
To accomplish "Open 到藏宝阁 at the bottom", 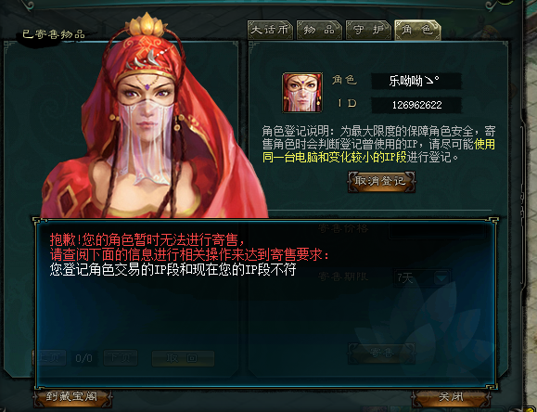I will tap(72, 397).
